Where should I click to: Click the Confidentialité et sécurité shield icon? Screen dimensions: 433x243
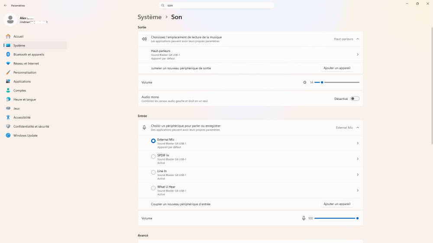click(x=8, y=126)
